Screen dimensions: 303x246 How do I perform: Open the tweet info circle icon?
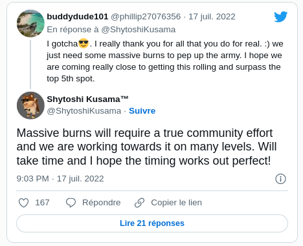coord(280,179)
